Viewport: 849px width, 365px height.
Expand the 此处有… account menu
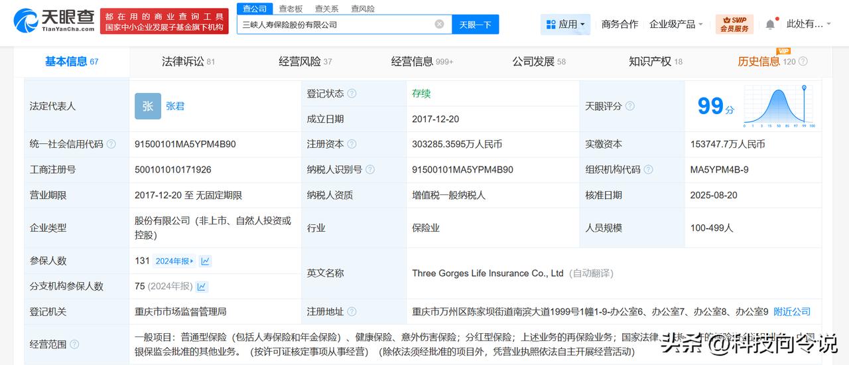coord(809,24)
